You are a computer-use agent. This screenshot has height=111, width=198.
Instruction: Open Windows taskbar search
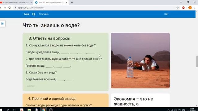pos(7,110)
